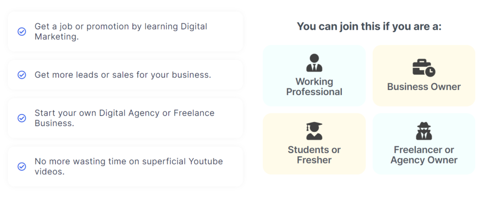Click the Business Owner briefcase clock icon

[424, 68]
